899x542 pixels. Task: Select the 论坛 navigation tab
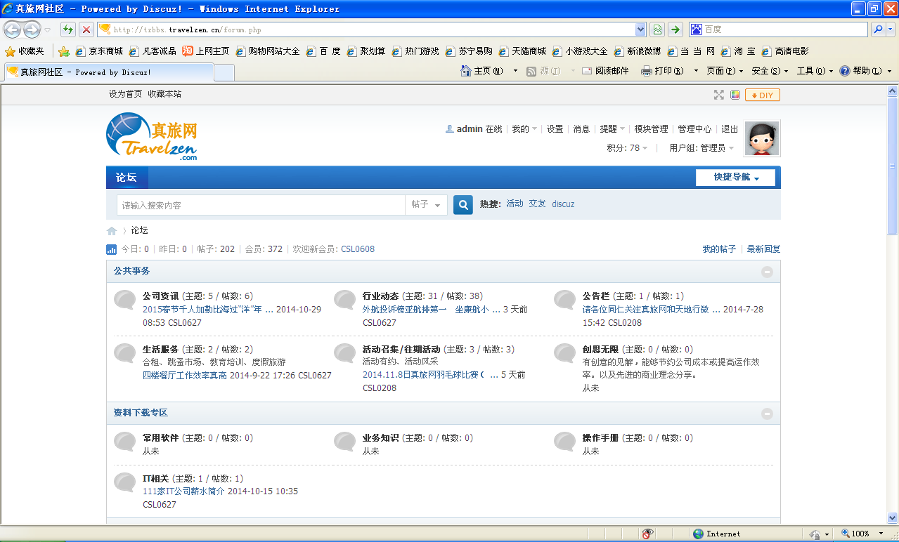point(127,178)
